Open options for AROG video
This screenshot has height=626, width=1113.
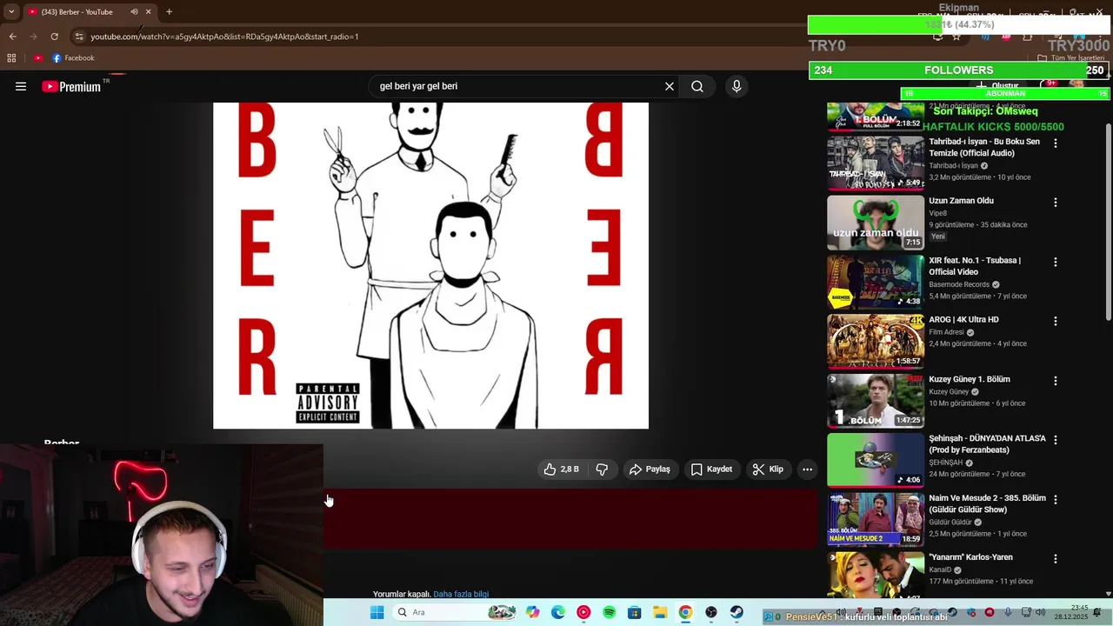(x=1056, y=321)
